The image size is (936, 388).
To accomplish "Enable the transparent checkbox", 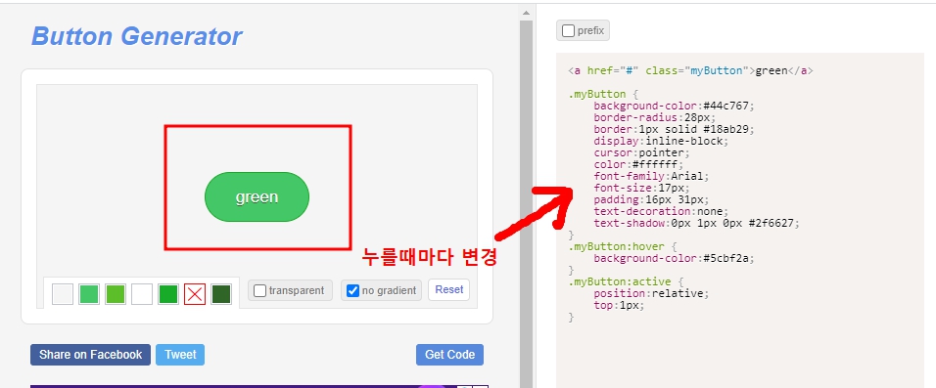I will [259, 291].
